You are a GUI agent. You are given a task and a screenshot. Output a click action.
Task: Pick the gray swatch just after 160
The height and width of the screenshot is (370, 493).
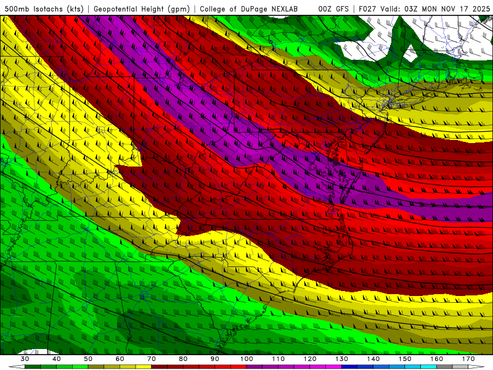coord(445,366)
